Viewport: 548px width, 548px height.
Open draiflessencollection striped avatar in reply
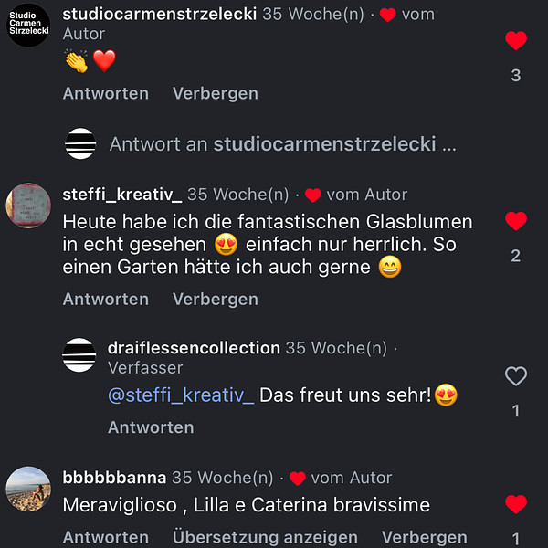click(79, 355)
